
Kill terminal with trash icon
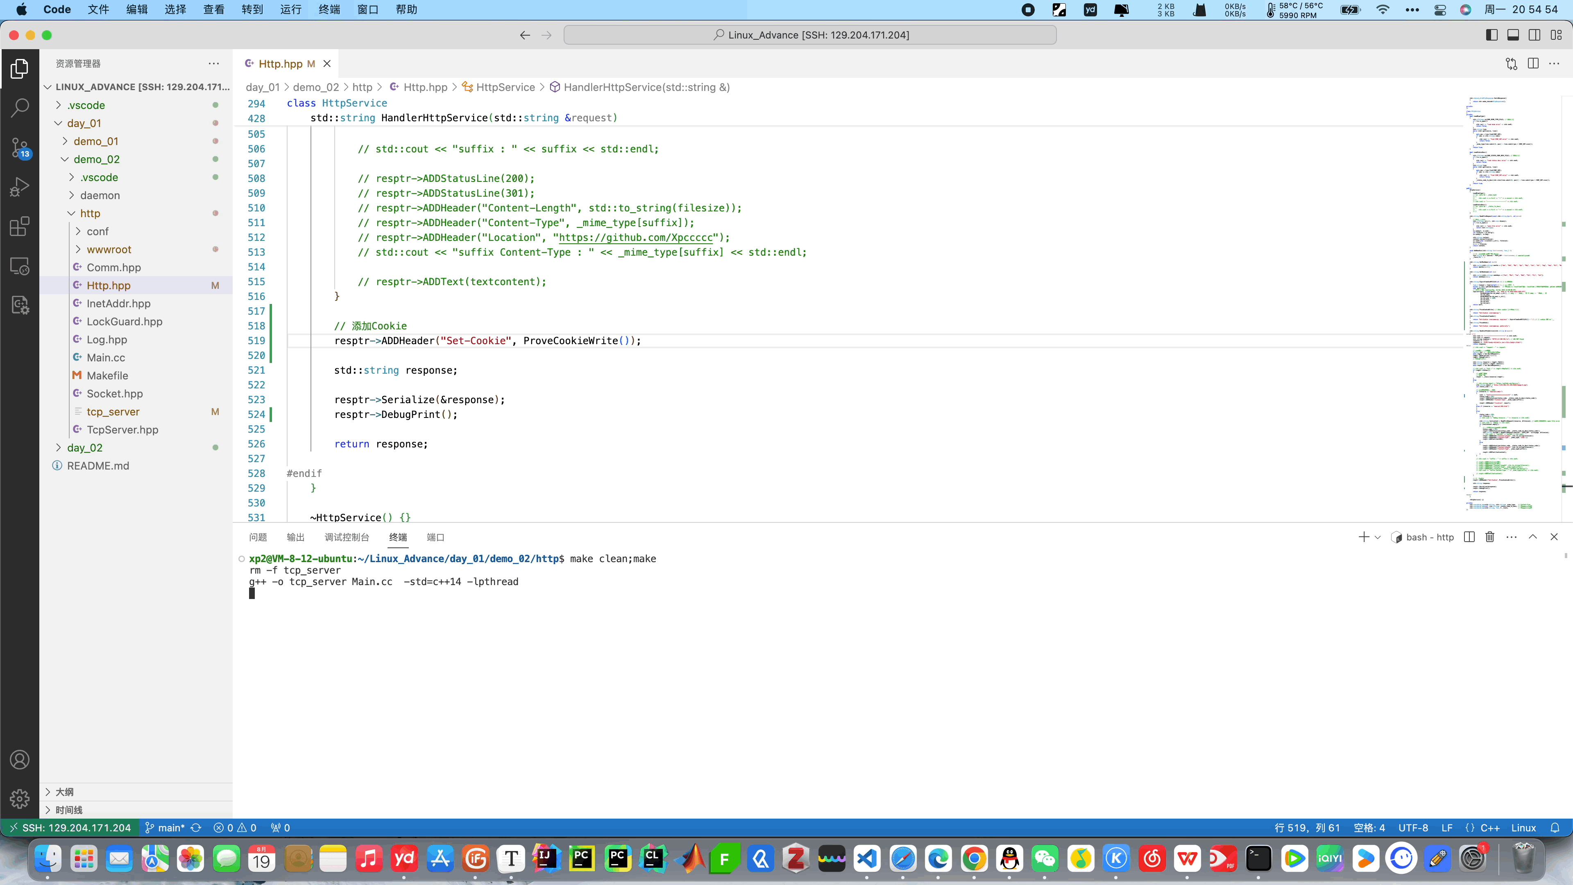pos(1490,537)
